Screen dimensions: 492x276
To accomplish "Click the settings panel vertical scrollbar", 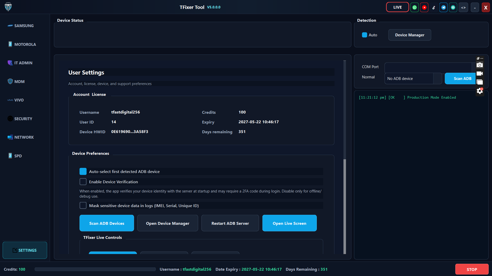I will [x=345, y=206].
